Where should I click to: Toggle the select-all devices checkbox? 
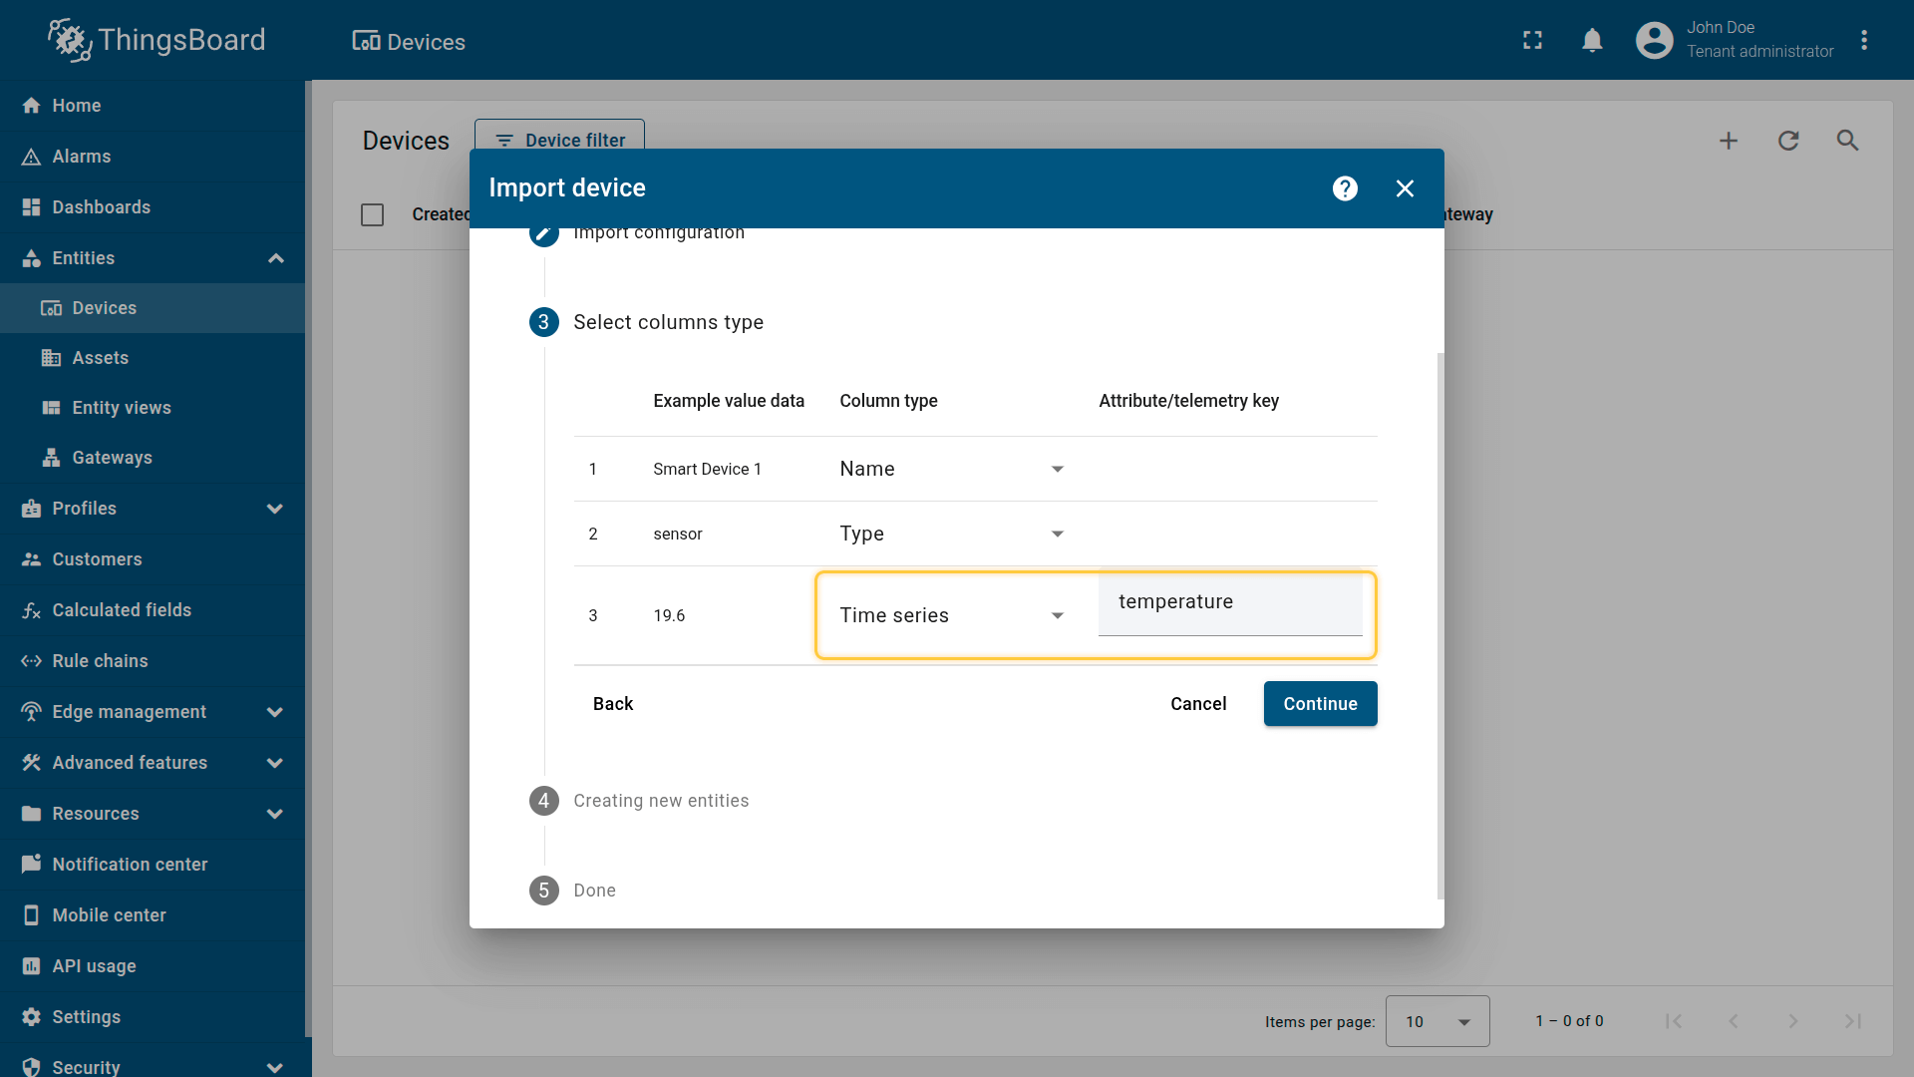372,214
